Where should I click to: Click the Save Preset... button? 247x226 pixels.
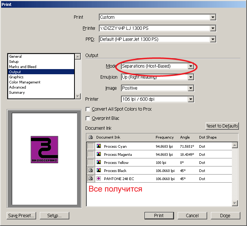[x=21, y=216]
